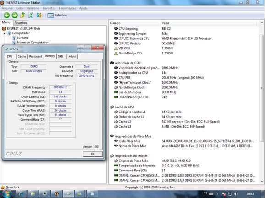Image resolution: width=265 pixels, height=198 pixels.
Task: Select the VID CPU row
Action: pos(184,48)
